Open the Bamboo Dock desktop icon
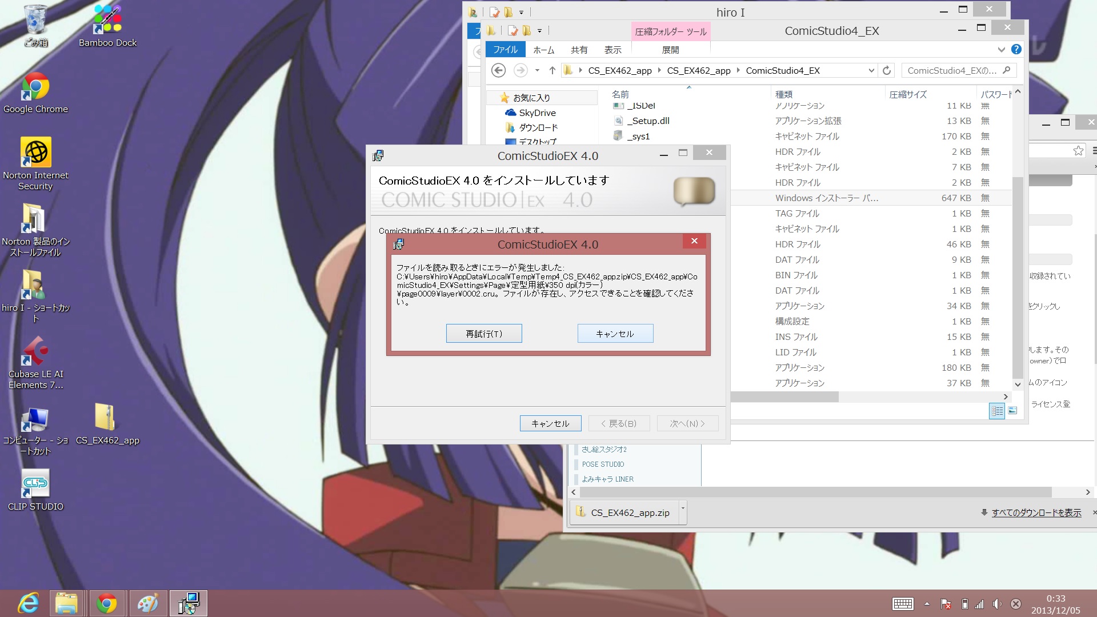 click(107, 23)
